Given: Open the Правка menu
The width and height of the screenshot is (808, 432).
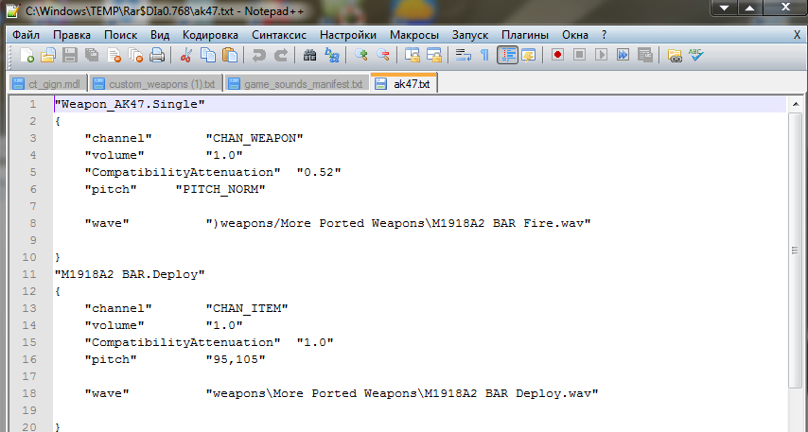Looking at the screenshot, I should tap(72, 35).
